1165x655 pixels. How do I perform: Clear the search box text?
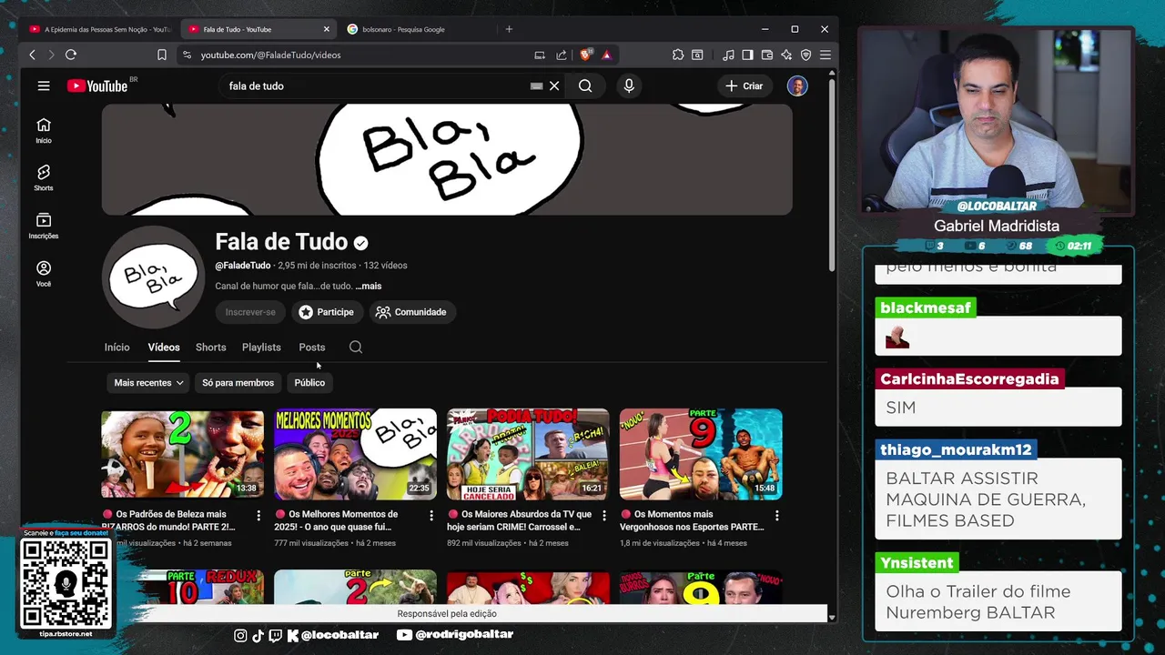554,86
